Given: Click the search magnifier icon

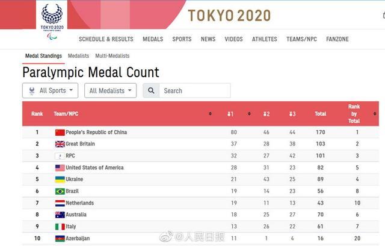Looking at the screenshot, I should pyautogui.click(x=151, y=90).
